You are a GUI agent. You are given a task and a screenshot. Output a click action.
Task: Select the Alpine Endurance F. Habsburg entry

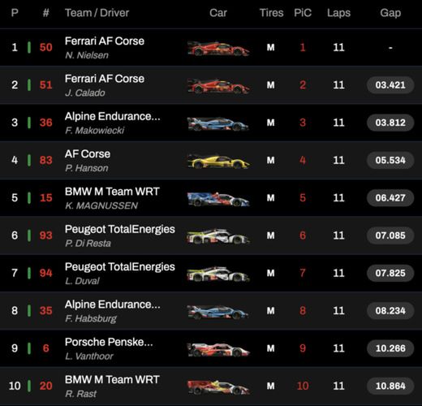click(211, 310)
